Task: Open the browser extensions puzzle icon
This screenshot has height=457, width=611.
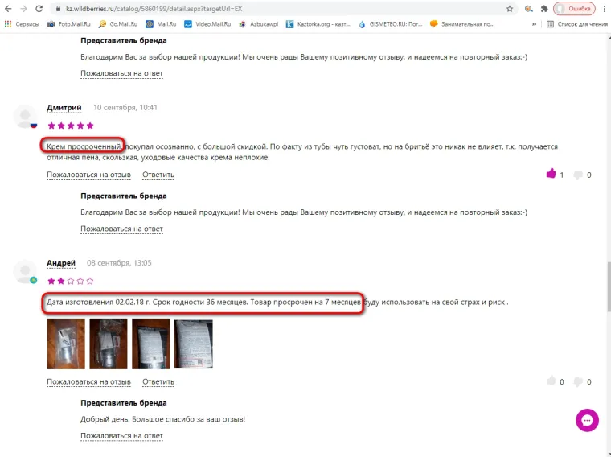Action: [544, 9]
